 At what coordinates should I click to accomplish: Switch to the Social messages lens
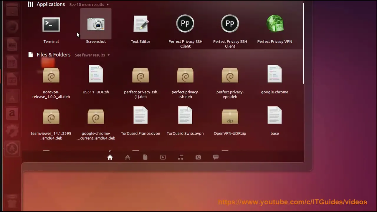(216, 157)
